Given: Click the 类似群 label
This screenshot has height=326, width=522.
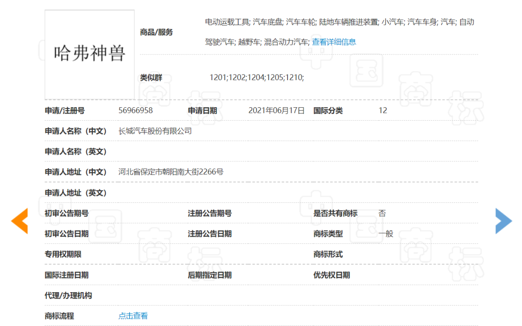Looking at the screenshot, I should (151, 77).
